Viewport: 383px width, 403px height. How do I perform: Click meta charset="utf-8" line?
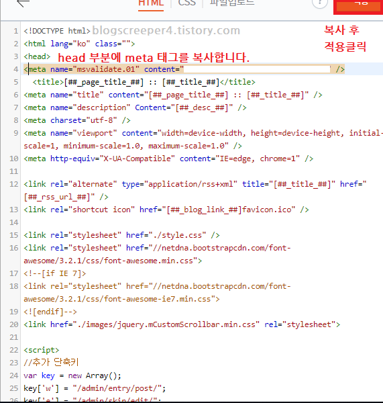tap(77, 120)
